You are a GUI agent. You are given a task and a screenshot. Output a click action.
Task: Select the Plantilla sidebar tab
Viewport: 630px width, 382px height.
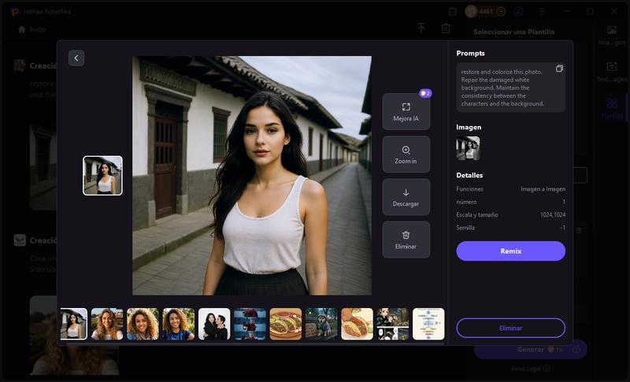click(612, 108)
